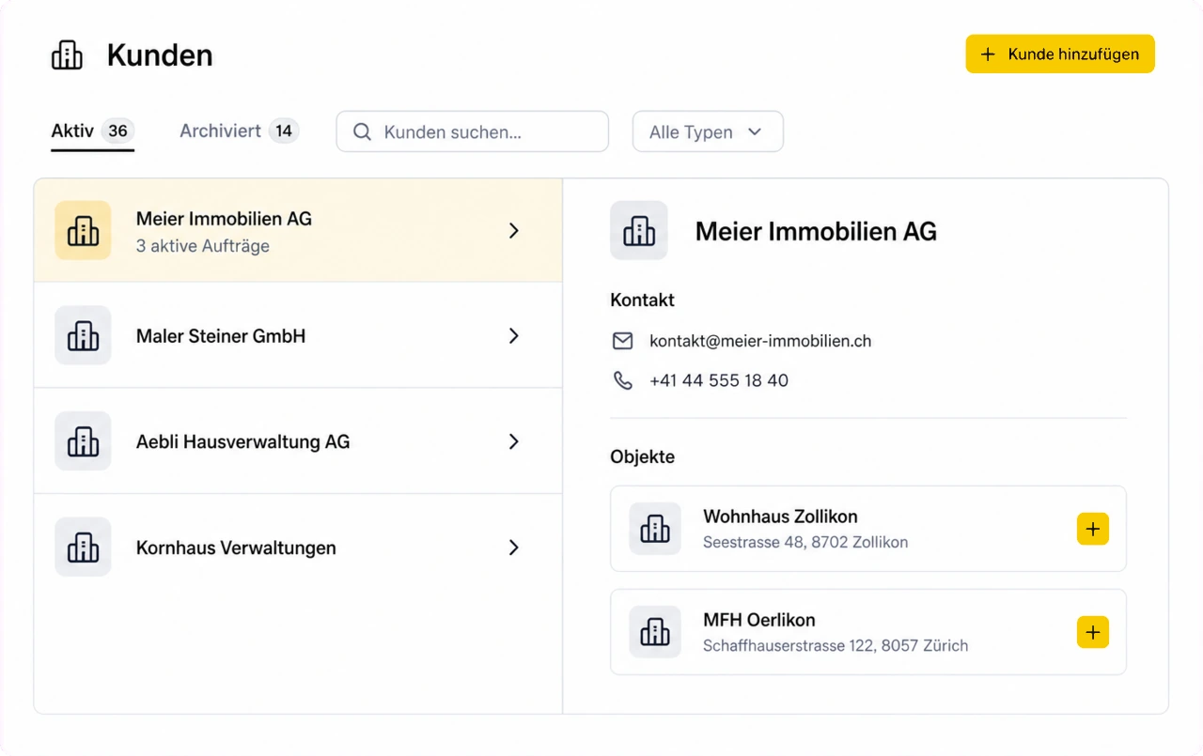This screenshot has width=1203, height=756.
Task: Click the Kunde hinzufügen button
Action: click(1060, 54)
